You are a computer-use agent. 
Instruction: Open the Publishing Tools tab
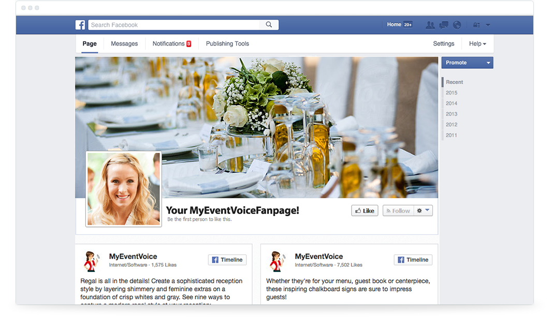[227, 44]
